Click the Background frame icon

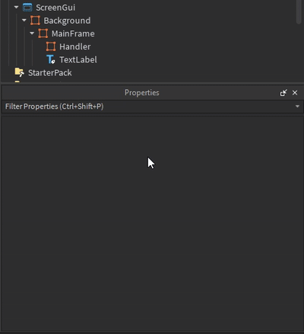[35, 21]
